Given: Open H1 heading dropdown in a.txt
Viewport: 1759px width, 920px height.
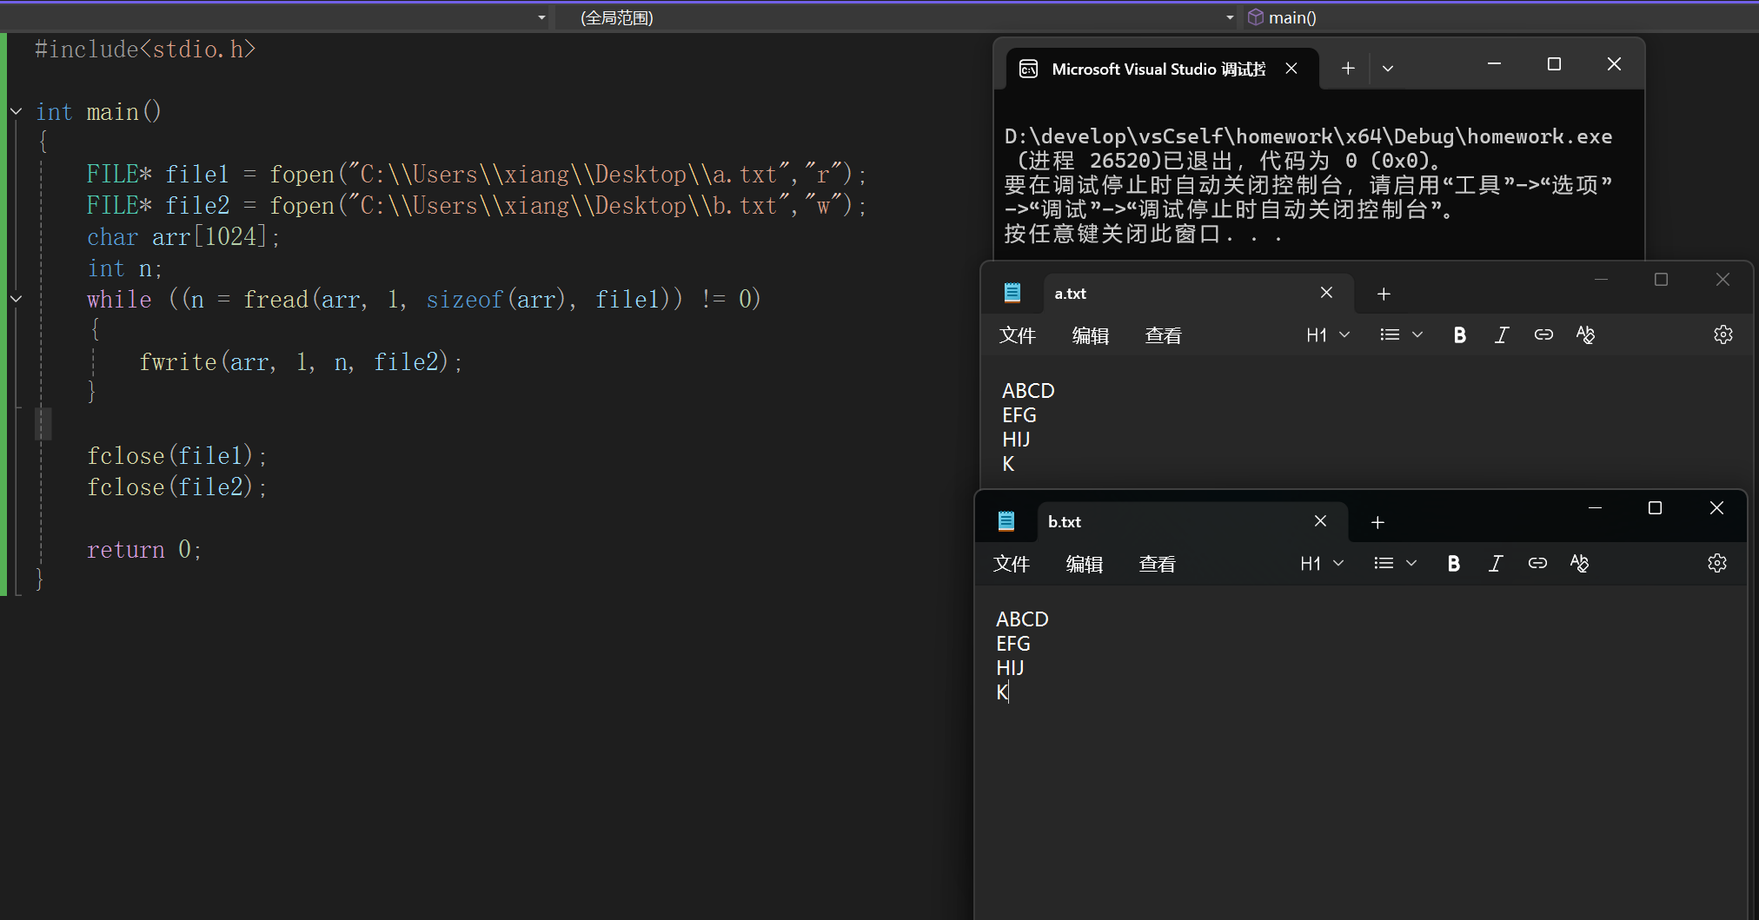Looking at the screenshot, I should click(x=1327, y=335).
